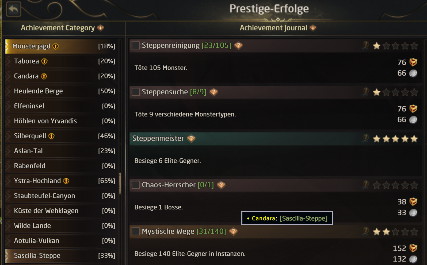
Task: Click the diamond icon next to Achievement Category
Action: point(101,28)
